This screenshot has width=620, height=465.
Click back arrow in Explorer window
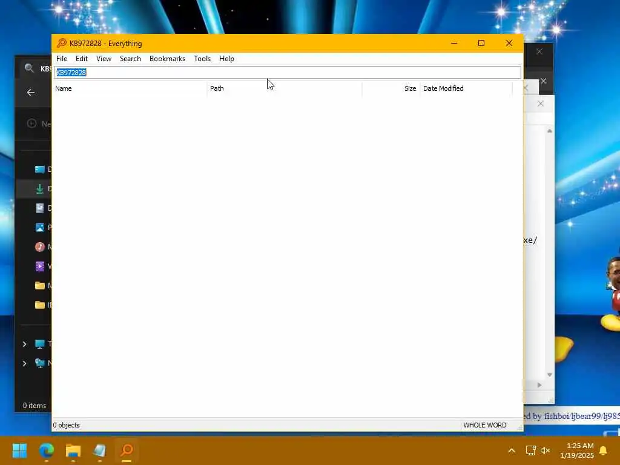pos(30,93)
